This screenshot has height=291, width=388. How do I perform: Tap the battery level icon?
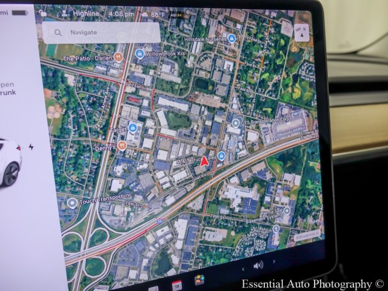tap(20, 13)
